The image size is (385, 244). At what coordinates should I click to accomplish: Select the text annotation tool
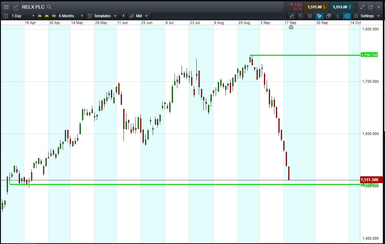point(301,16)
